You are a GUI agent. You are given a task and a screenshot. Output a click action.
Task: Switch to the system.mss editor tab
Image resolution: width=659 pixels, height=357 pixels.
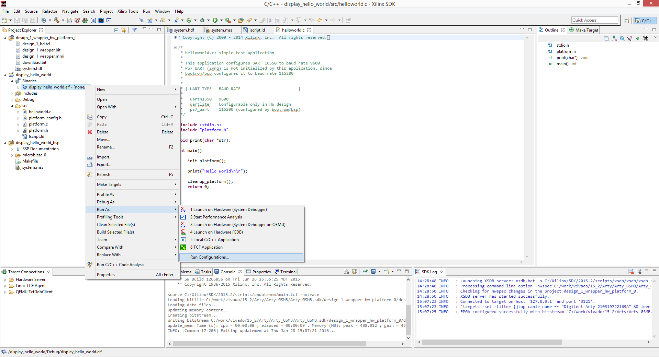click(221, 30)
